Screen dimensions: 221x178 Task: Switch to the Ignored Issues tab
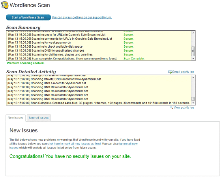(39, 118)
